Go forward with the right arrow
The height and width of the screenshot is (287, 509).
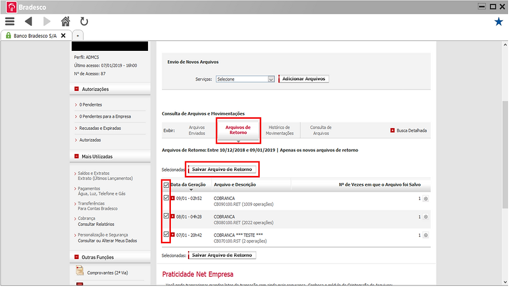click(47, 22)
